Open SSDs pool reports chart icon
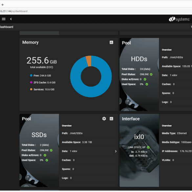This screenshot has height=192, width=192. coord(111,118)
